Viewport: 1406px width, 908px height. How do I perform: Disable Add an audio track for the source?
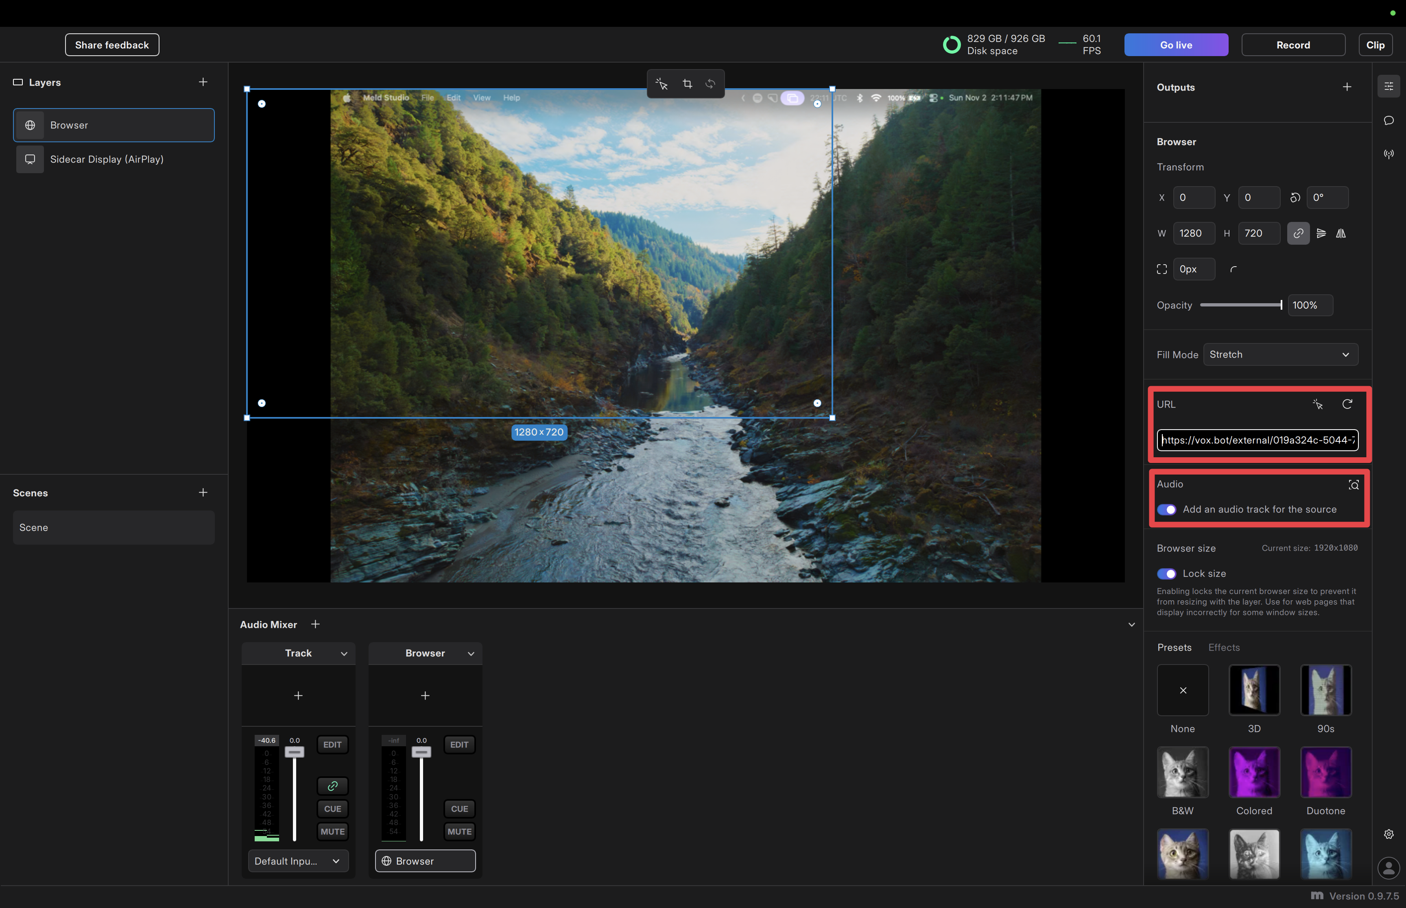pyautogui.click(x=1167, y=509)
